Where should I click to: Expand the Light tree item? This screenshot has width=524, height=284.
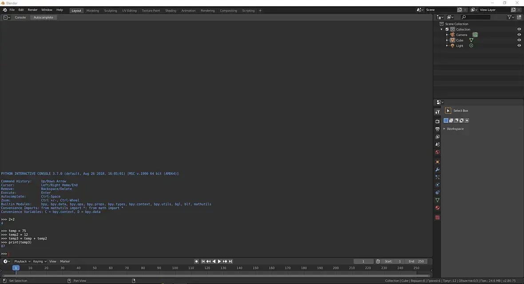pyautogui.click(x=447, y=45)
